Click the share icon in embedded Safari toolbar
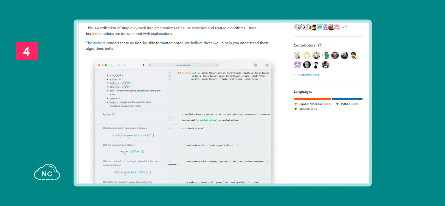The height and width of the screenshot is (206, 445). (x=255, y=65)
